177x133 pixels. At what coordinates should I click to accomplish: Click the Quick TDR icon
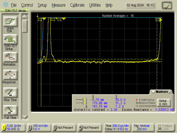10,21
